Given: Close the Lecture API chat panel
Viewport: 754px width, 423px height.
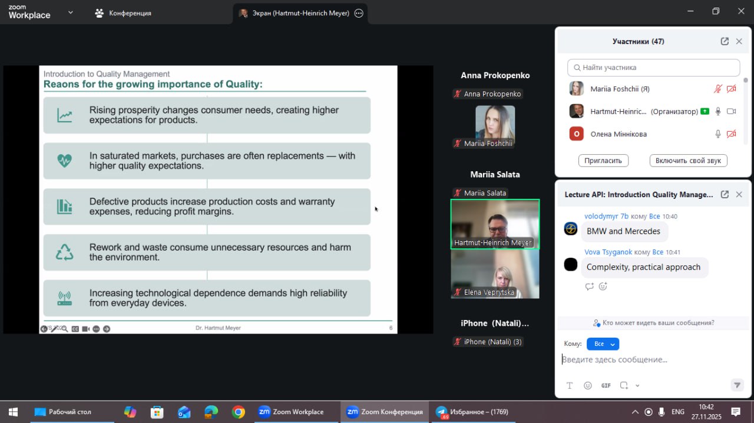Looking at the screenshot, I should tap(739, 194).
